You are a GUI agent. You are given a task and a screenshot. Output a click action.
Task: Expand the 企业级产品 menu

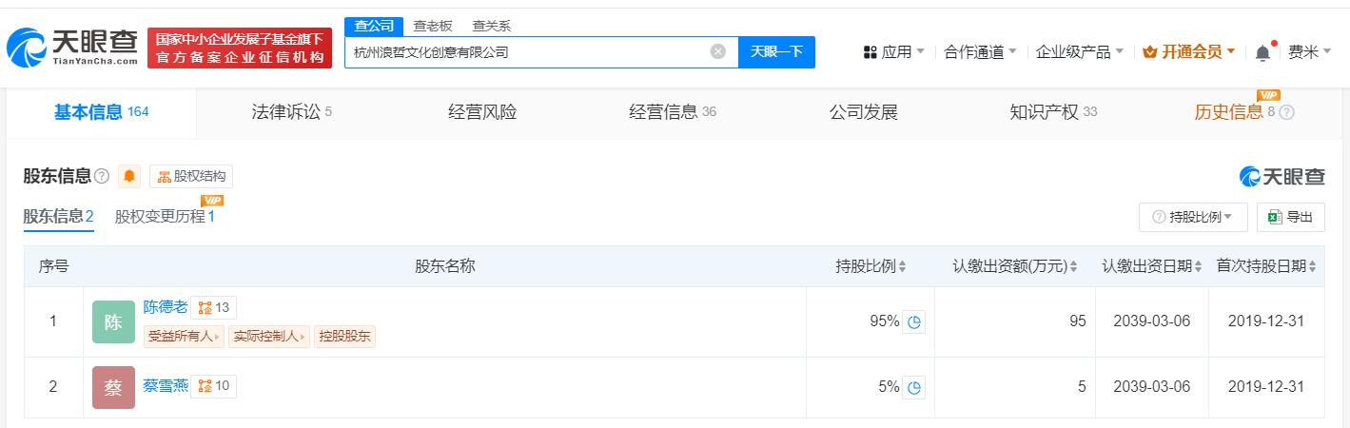click(x=1080, y=51)
